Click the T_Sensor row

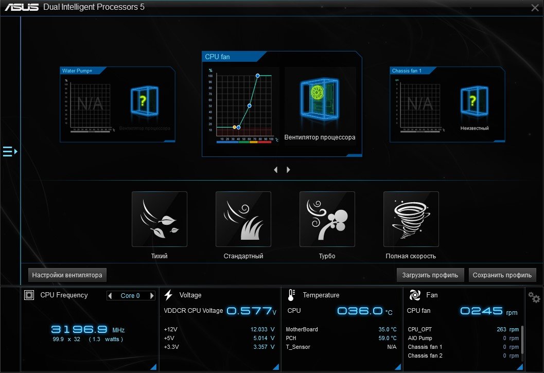341,347
